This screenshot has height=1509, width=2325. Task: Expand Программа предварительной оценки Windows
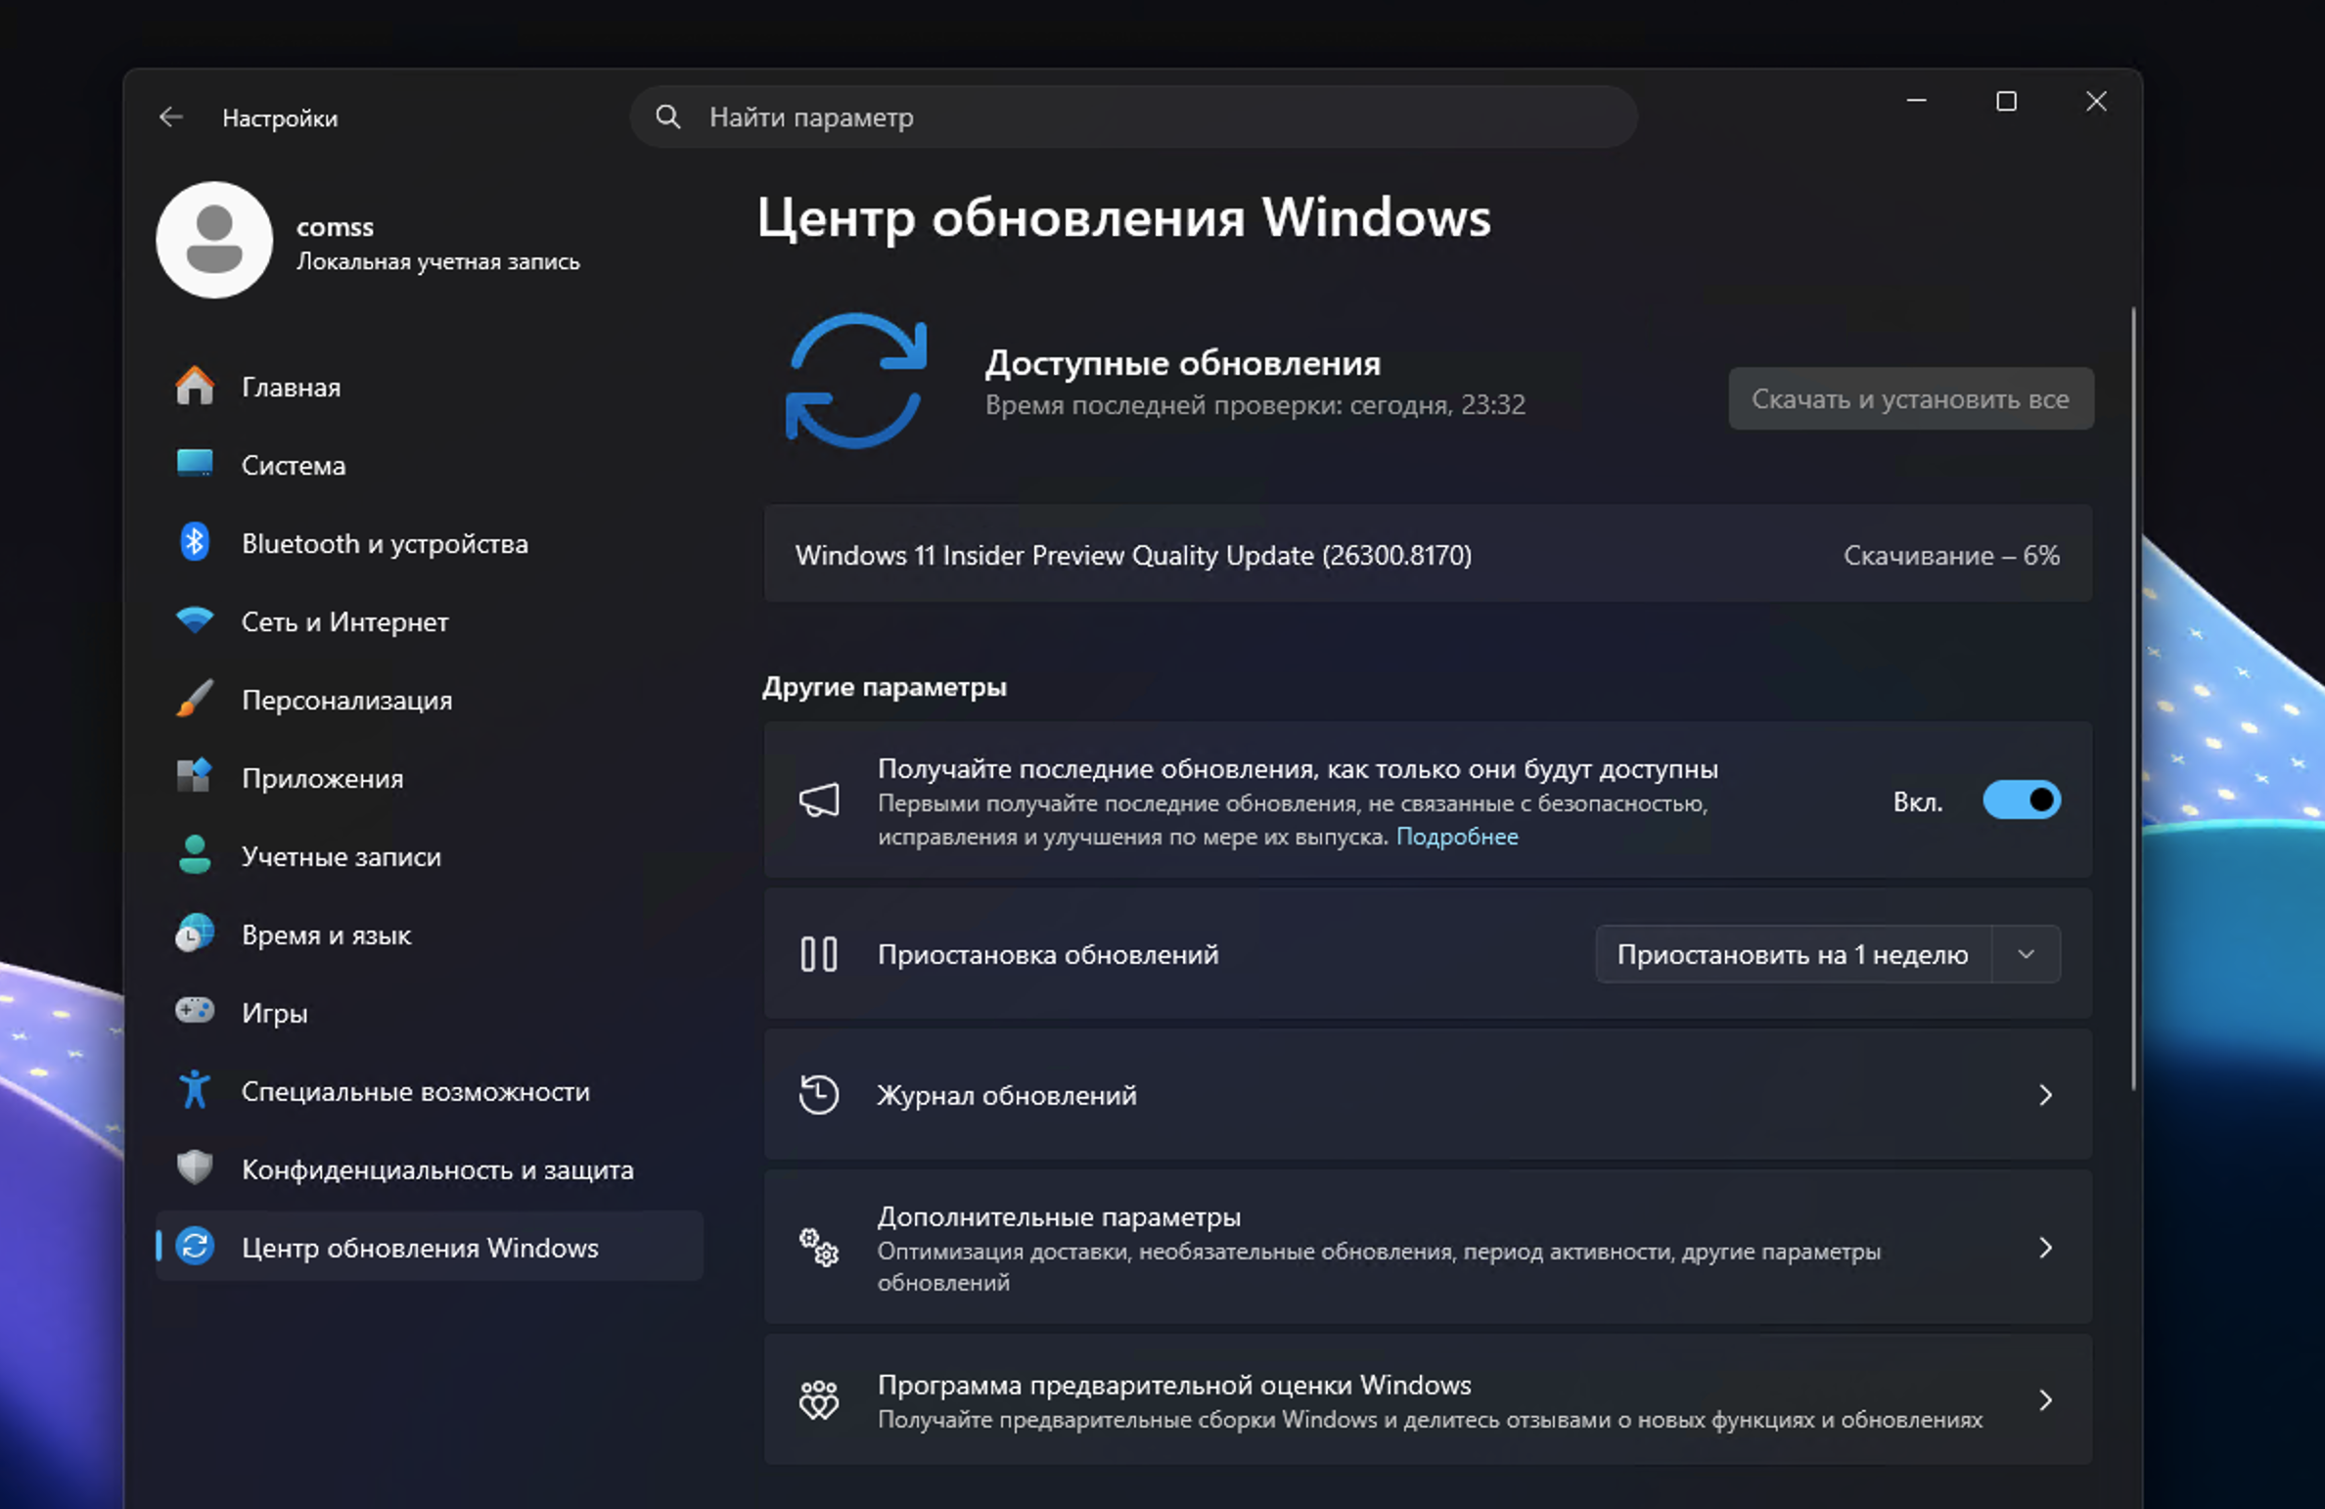point(2045,1399)
